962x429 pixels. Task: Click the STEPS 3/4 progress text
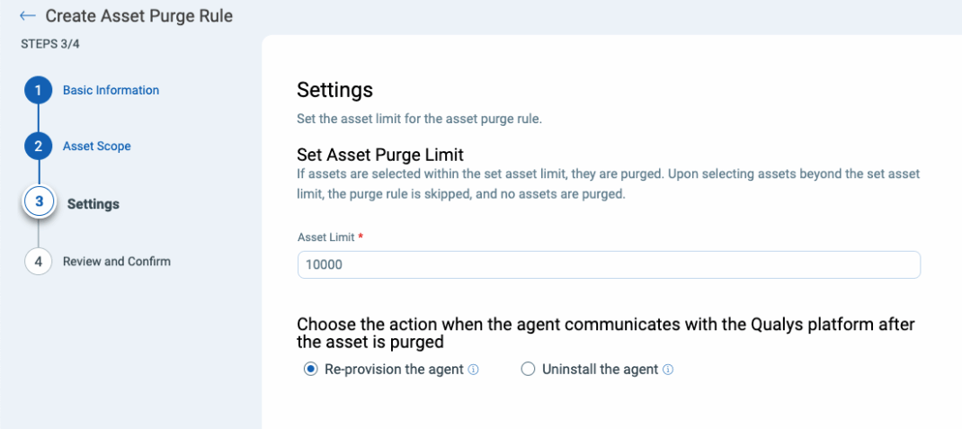coord(49,45)
